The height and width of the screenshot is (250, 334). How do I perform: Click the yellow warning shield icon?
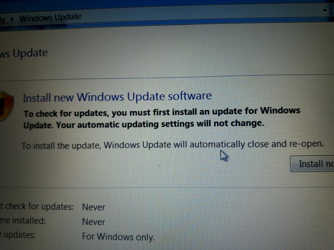pos(6,106)
